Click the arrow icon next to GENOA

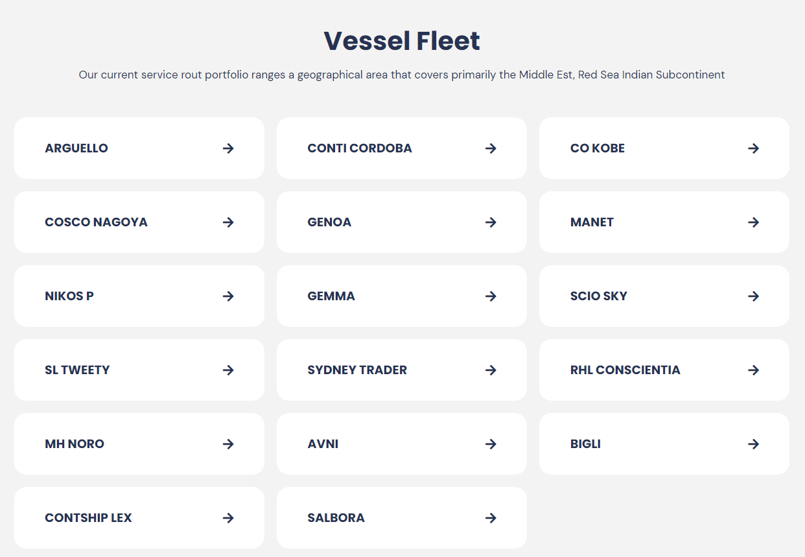coord(491,222)
